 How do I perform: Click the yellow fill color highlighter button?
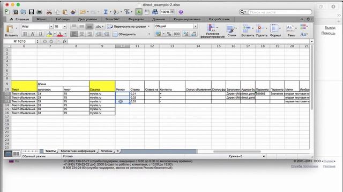(x=50, y=34)
